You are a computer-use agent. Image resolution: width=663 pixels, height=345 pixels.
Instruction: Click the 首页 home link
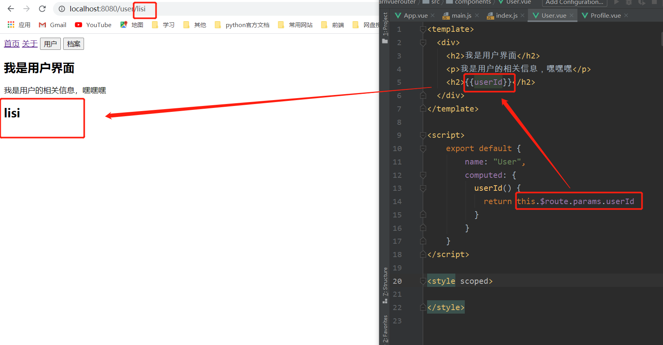tap(12, 44)
